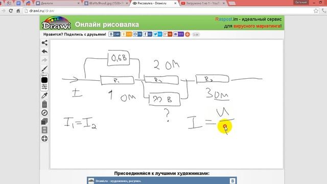Open the black color swatch
The height and width of the screenshot is (184, 327).
point(44,80)
